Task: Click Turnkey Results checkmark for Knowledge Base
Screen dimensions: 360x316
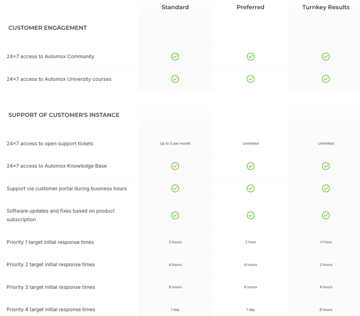Action: point(326,166)
